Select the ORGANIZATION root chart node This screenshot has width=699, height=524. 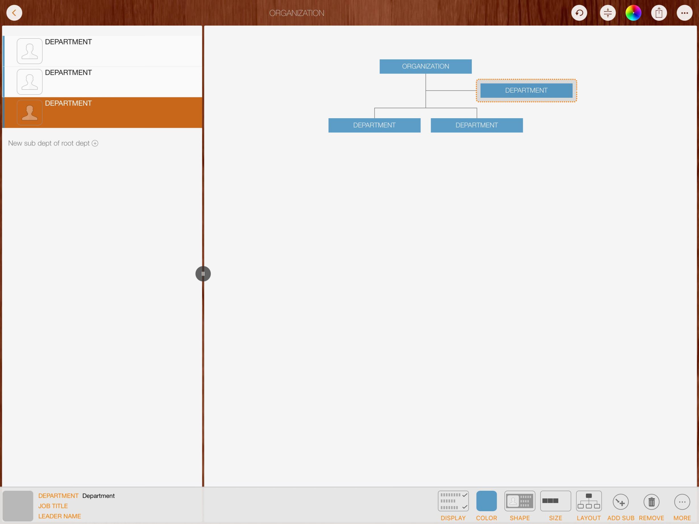pyautogui.click(x=425, y=66)
